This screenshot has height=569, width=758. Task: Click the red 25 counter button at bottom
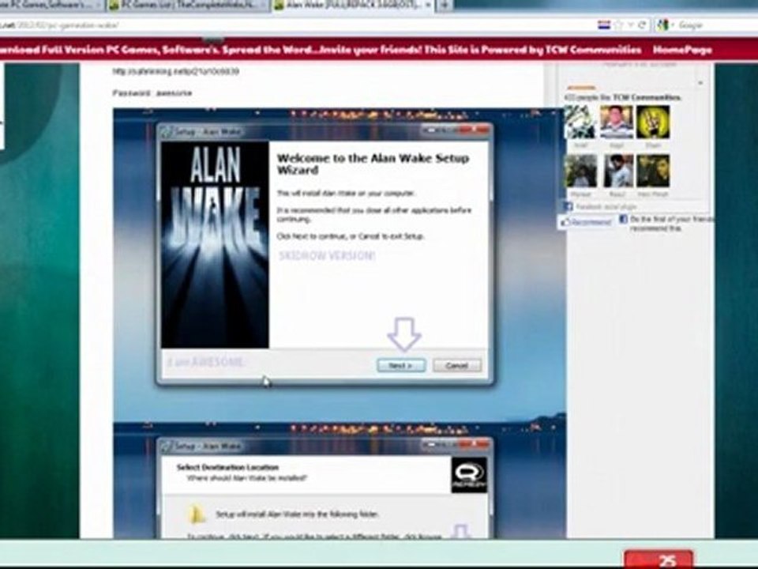click(x=659, y=560)
